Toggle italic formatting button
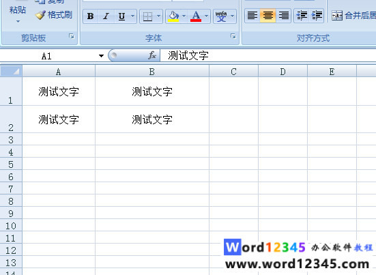The height and width of the screenshot is (275, 376). click(x=106, y=16)
